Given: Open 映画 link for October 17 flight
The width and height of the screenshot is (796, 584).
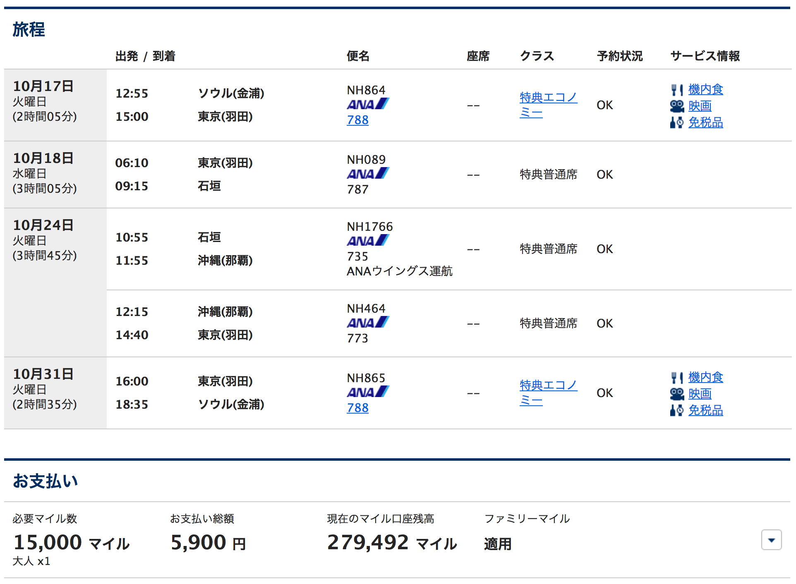Looking at the screenshot, I should [700, 106].
